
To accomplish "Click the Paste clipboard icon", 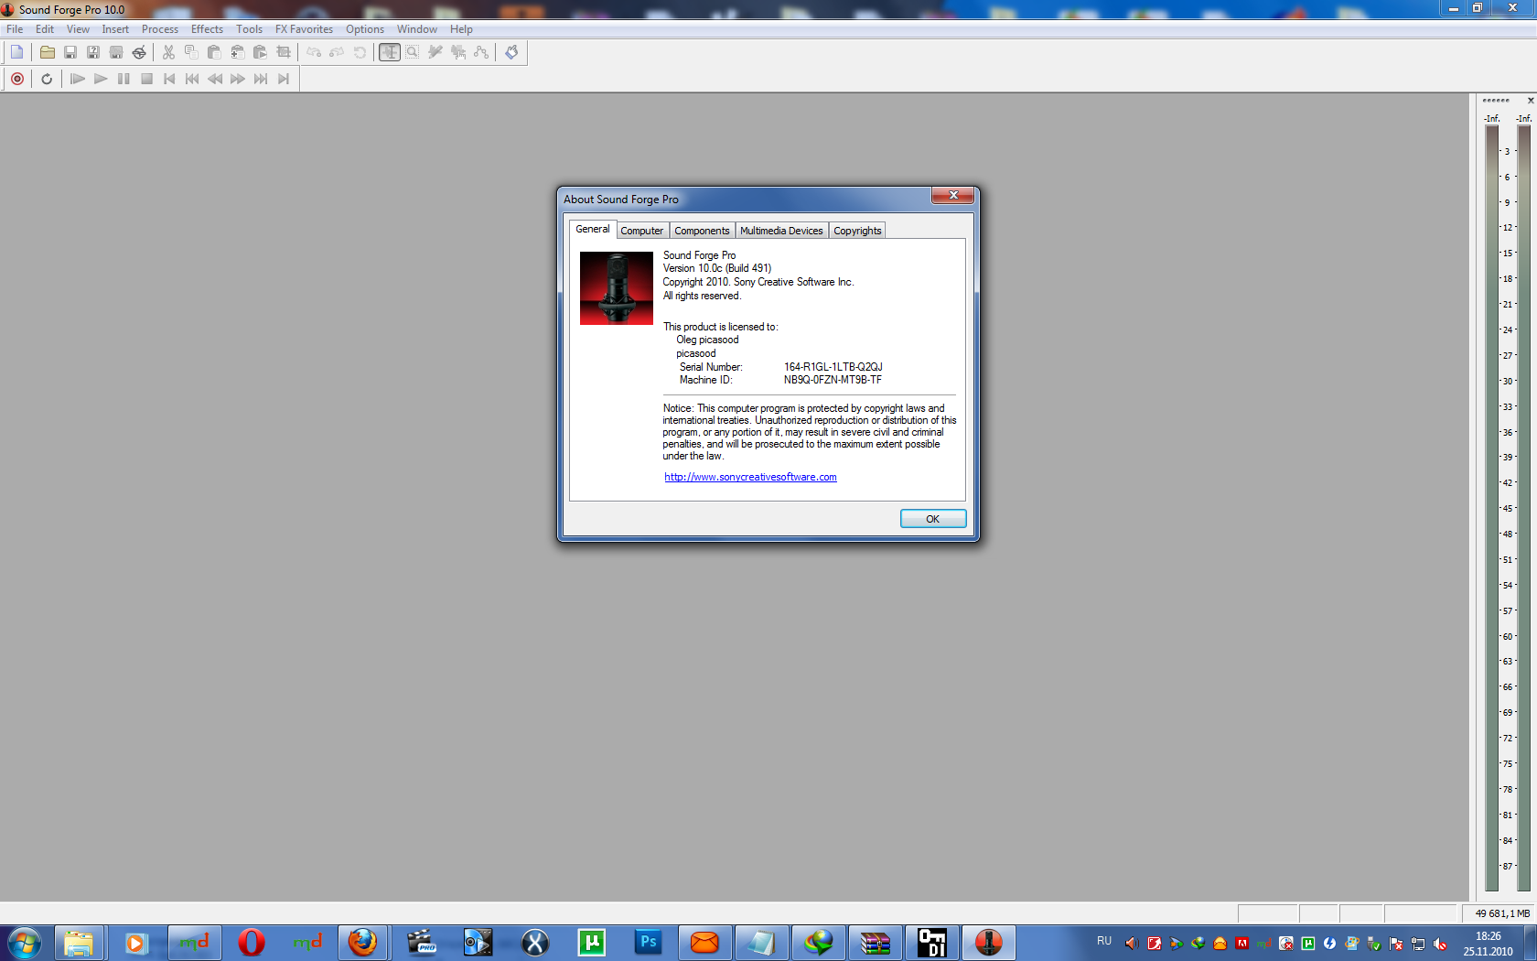I will click(x=214, y=52).
